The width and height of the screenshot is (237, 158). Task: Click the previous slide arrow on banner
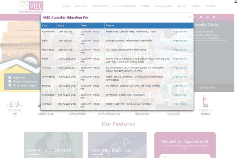[x=4, y=56]
